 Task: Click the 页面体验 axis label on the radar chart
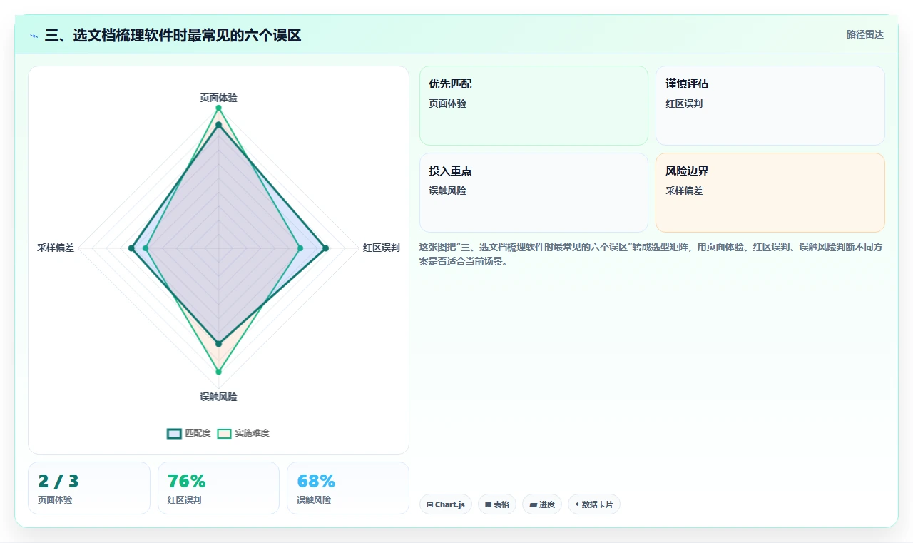[218, 98]
